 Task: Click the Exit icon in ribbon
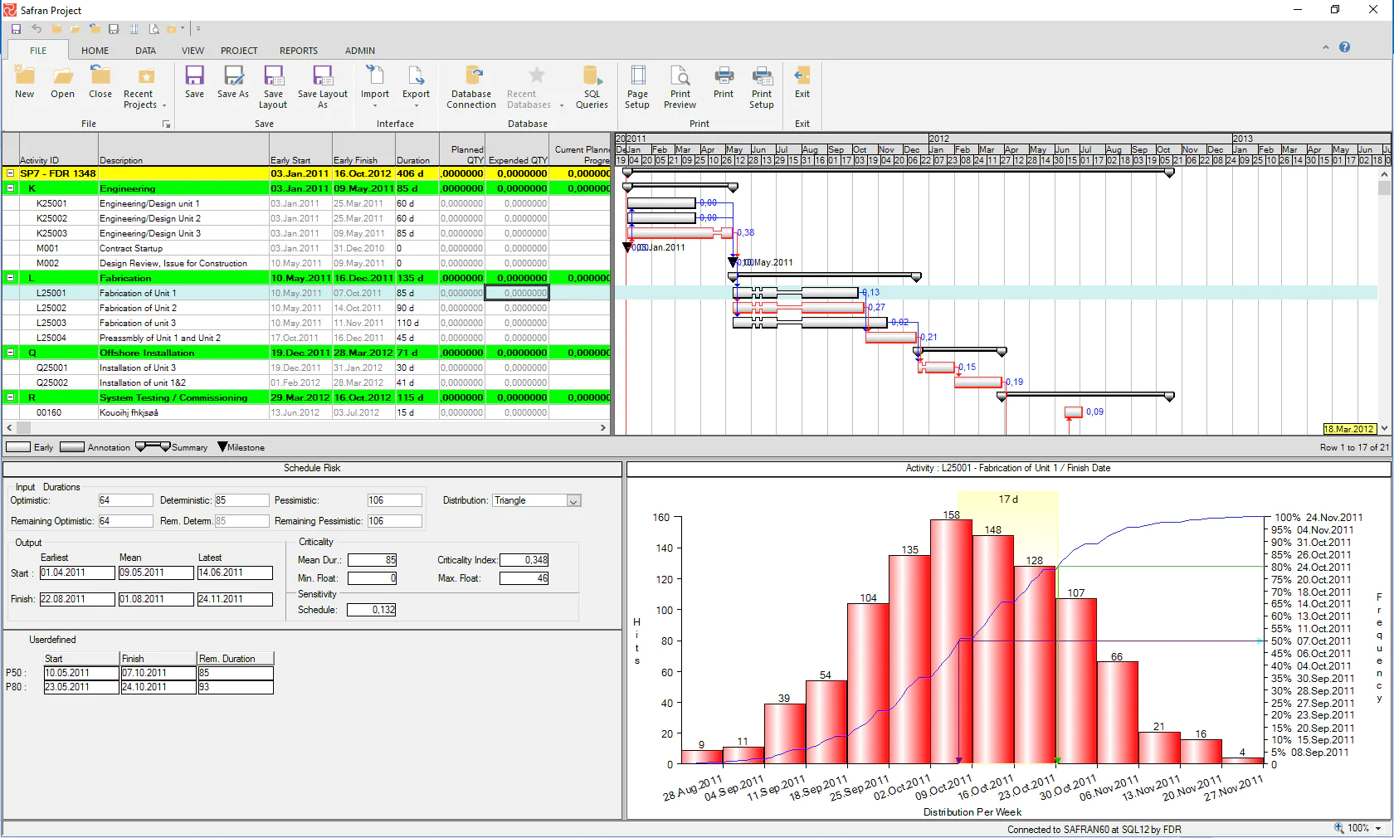pos(802,81)
